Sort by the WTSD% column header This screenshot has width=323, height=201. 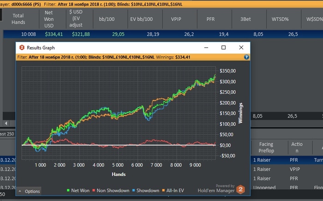click(280, 19)
